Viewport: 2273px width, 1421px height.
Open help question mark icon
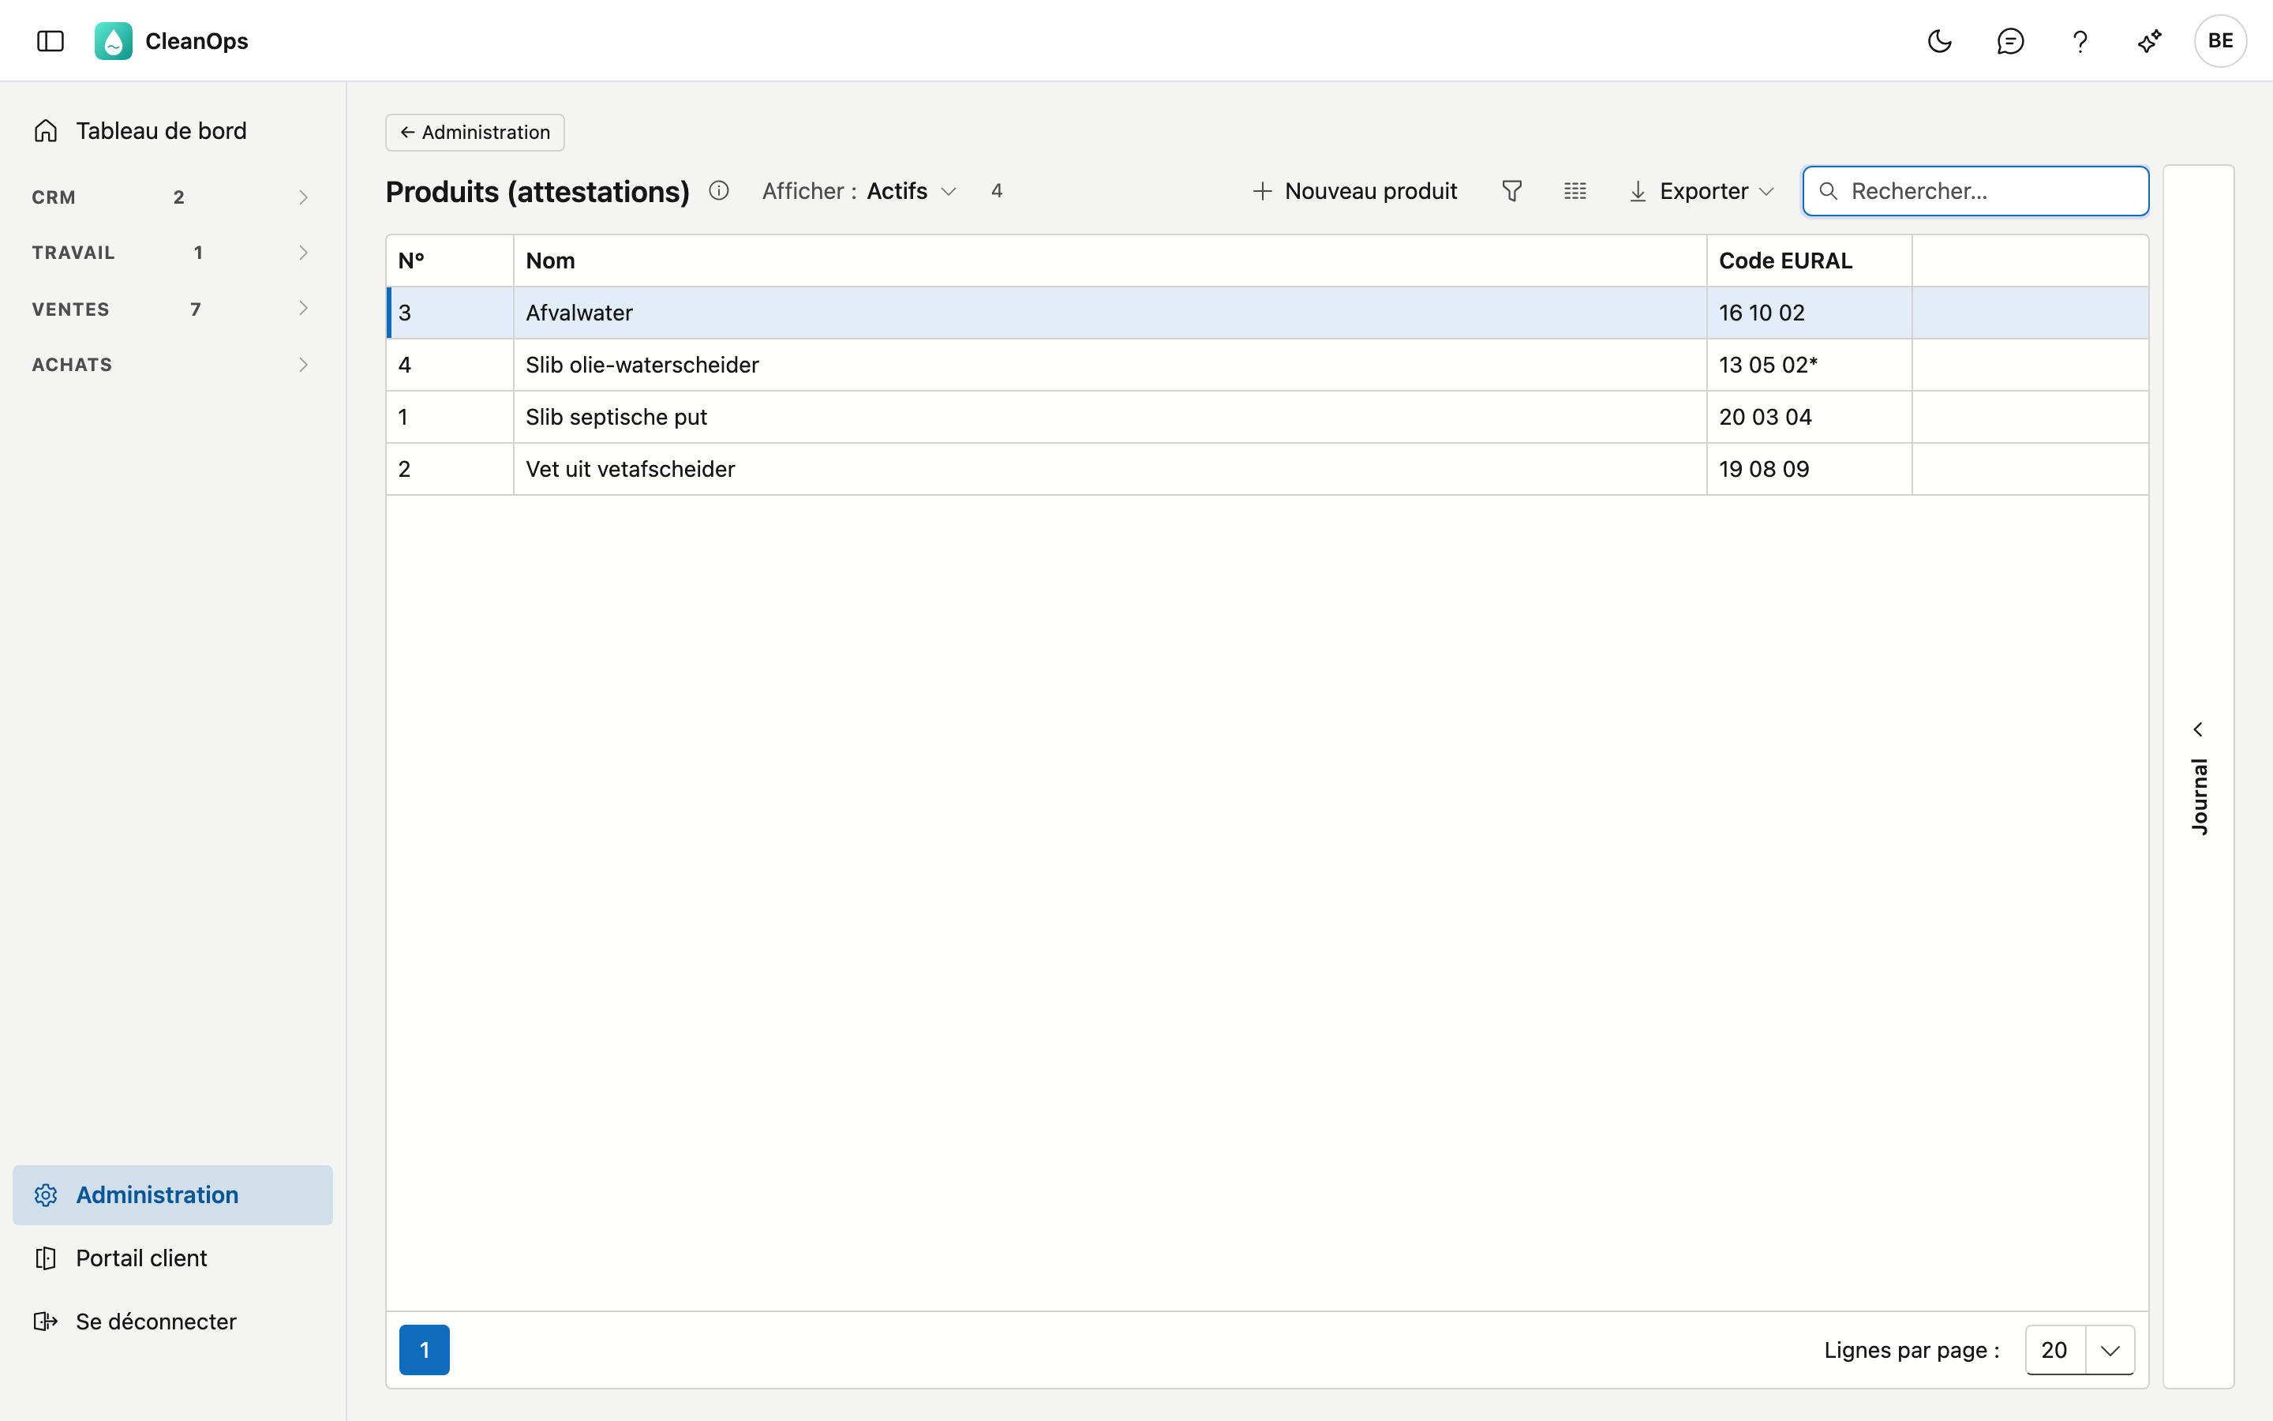(x=2080, y=41)
